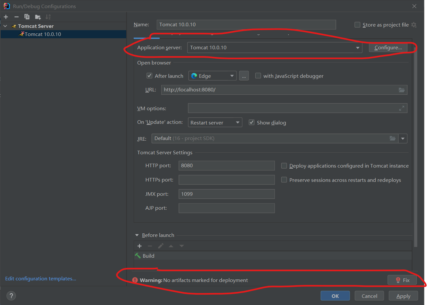Click the HTTPs port field
Viewport: 427px width, 305px height.
click(226, 180)
